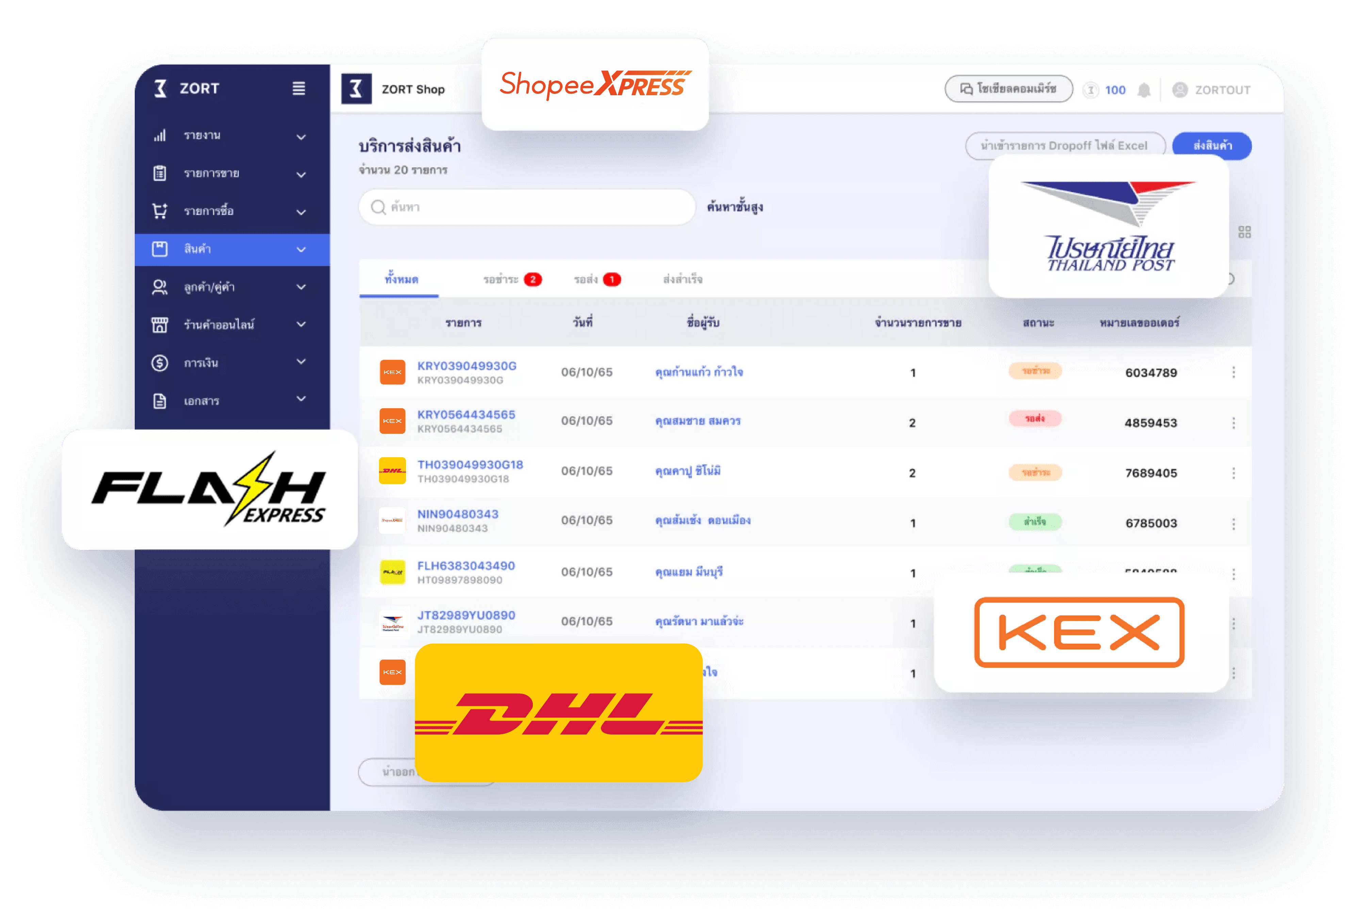Click the สำเร็จ status badge for 6785003
Viewport: 1361px width, 909px height.
coord(1035,522)
